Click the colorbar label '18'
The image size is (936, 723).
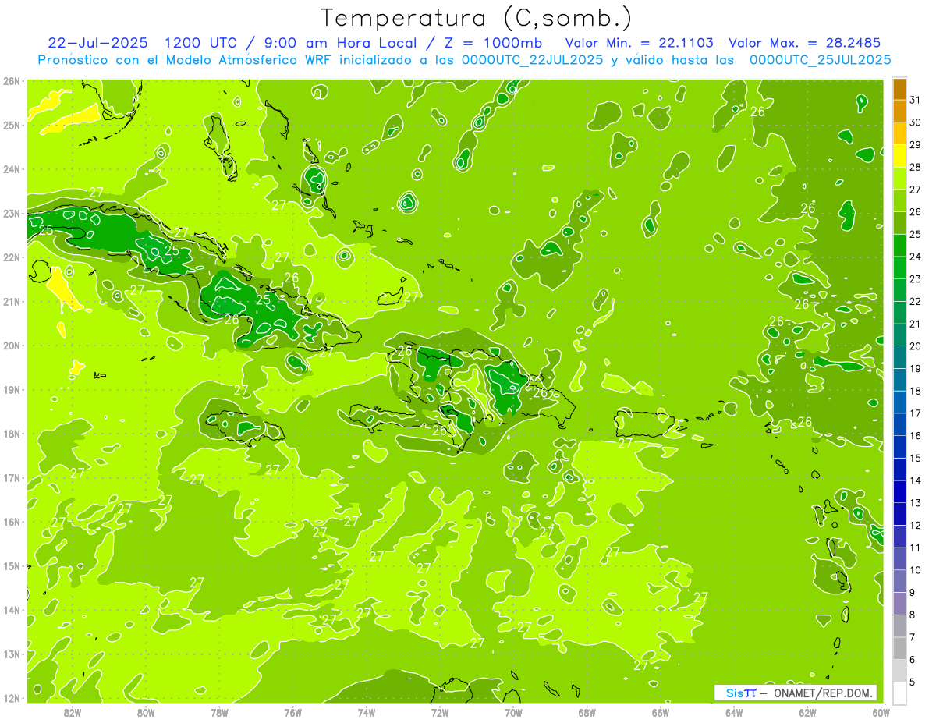(x=916, y=391)
